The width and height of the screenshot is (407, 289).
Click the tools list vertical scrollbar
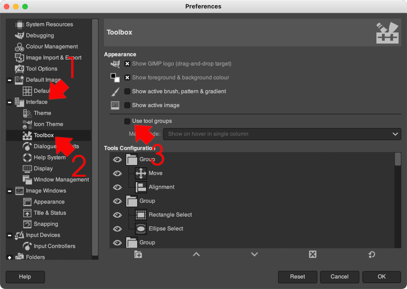[x=398, y=200]
